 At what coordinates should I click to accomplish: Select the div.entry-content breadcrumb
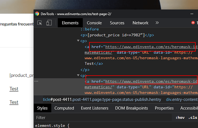(182, 100)
